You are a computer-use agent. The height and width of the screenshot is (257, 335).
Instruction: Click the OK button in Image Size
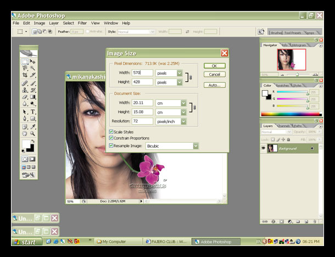click(214, 65)
